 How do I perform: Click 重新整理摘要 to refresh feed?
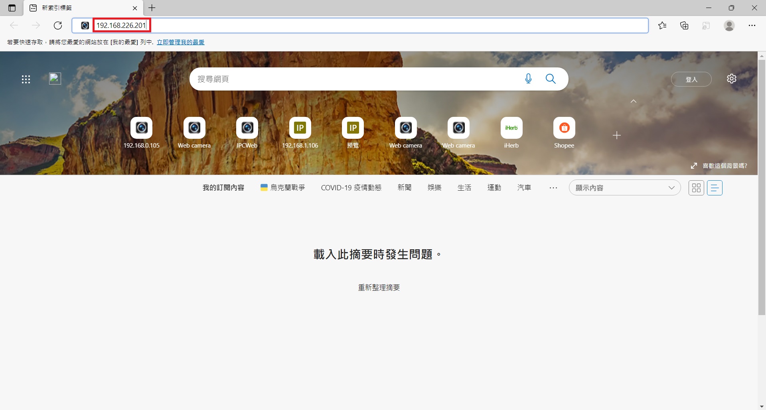(379, 288)
